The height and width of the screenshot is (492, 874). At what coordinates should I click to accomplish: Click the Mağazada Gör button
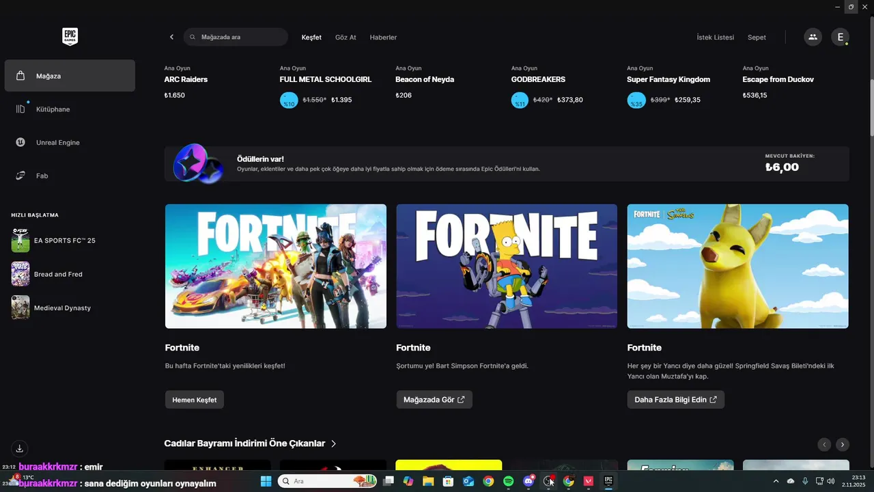(x=434, y=400)
